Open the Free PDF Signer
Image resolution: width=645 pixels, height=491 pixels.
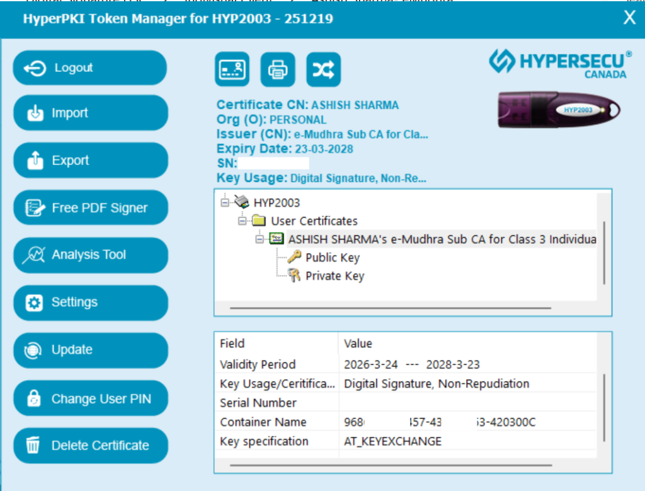click(90, 208)
